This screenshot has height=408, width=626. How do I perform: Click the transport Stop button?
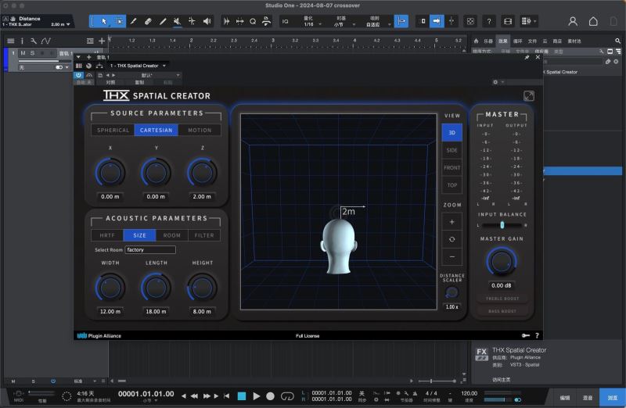click(x=242, y=396)
